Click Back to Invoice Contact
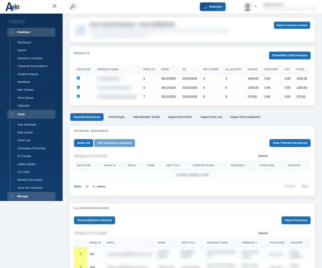322x268 pixels. tap(292, 25)
